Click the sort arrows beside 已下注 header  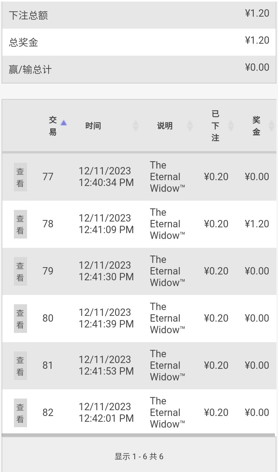(231, 126)
